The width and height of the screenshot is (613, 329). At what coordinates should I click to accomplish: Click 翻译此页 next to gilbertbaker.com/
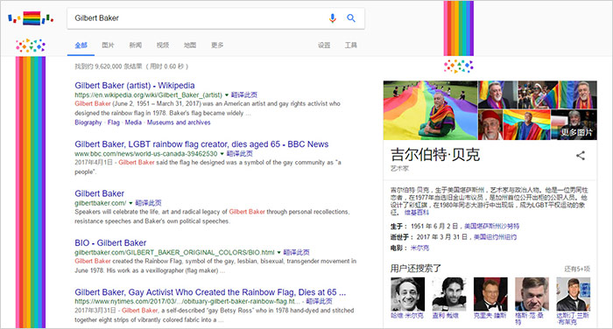pyautogui.click(x=148, y=203)
